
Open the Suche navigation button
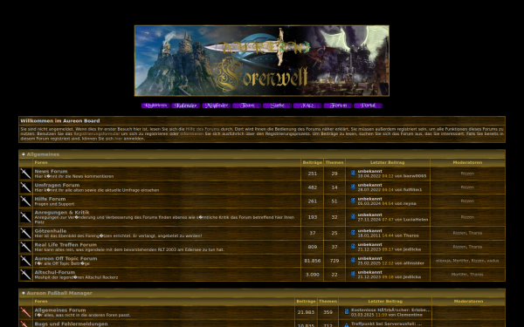278,106
